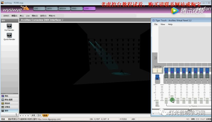Viewport: 212px width, 122px height.
Task: Click blue swop button of playback 6
Action: tap(196, 71)
